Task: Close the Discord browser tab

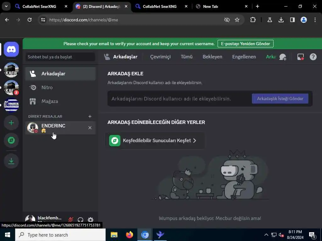Action: tap(126, 6)
